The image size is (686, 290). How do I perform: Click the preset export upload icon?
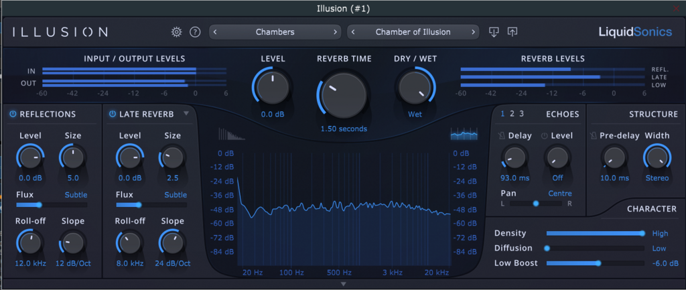tap(512, 32)
